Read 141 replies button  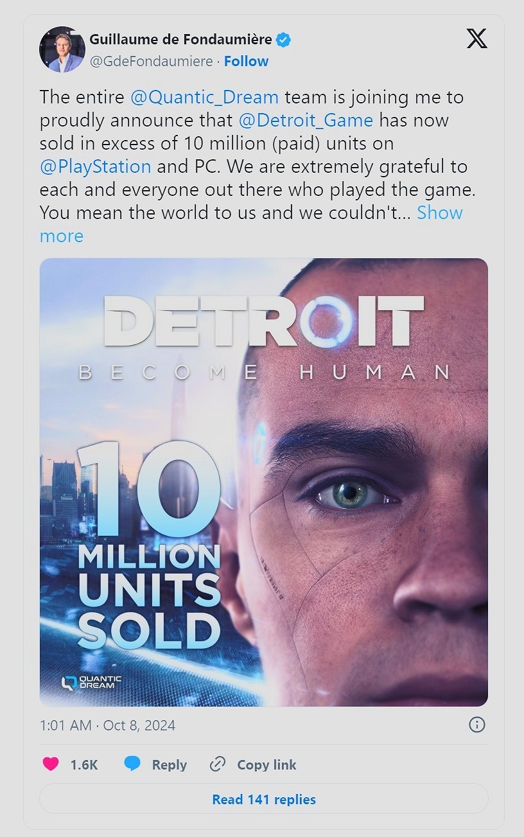coord(264,800)
